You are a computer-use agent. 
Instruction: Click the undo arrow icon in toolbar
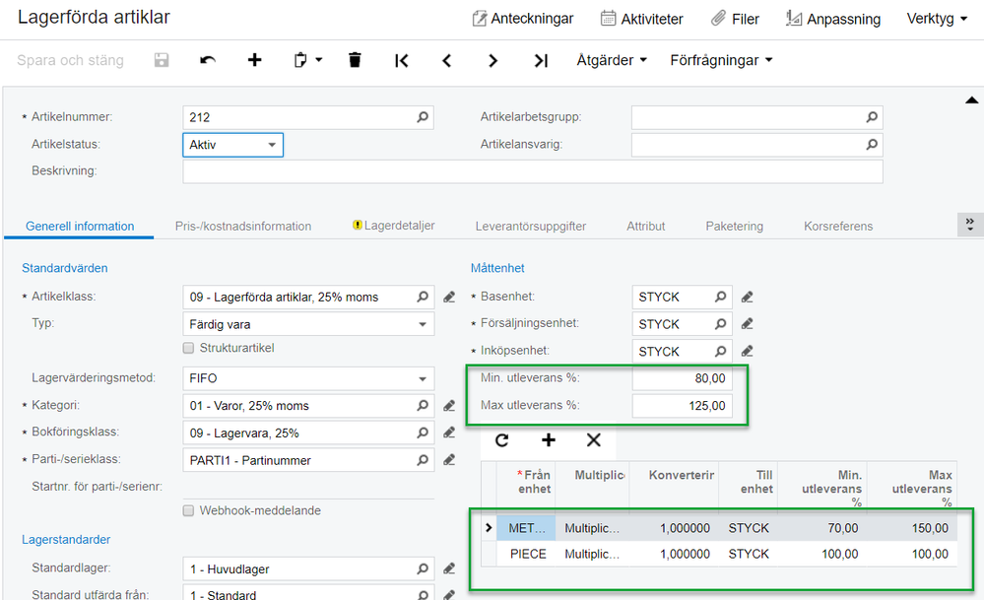[208, 60]
